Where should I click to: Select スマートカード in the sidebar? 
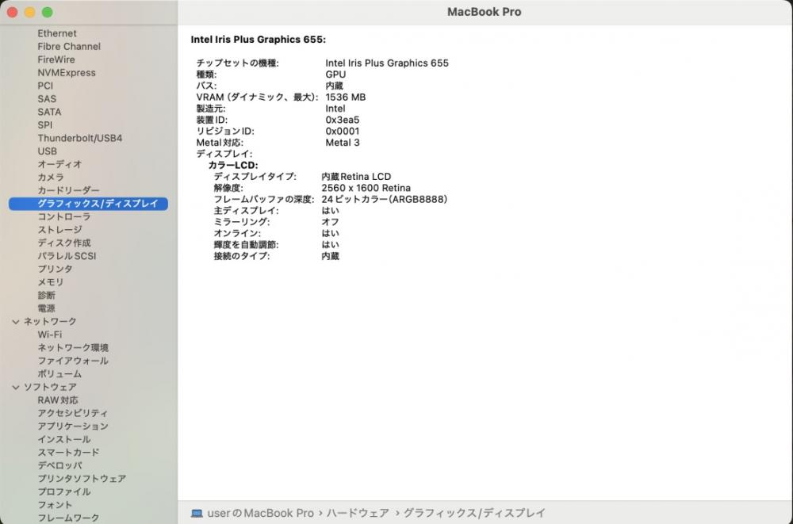[x=68, y=453]
